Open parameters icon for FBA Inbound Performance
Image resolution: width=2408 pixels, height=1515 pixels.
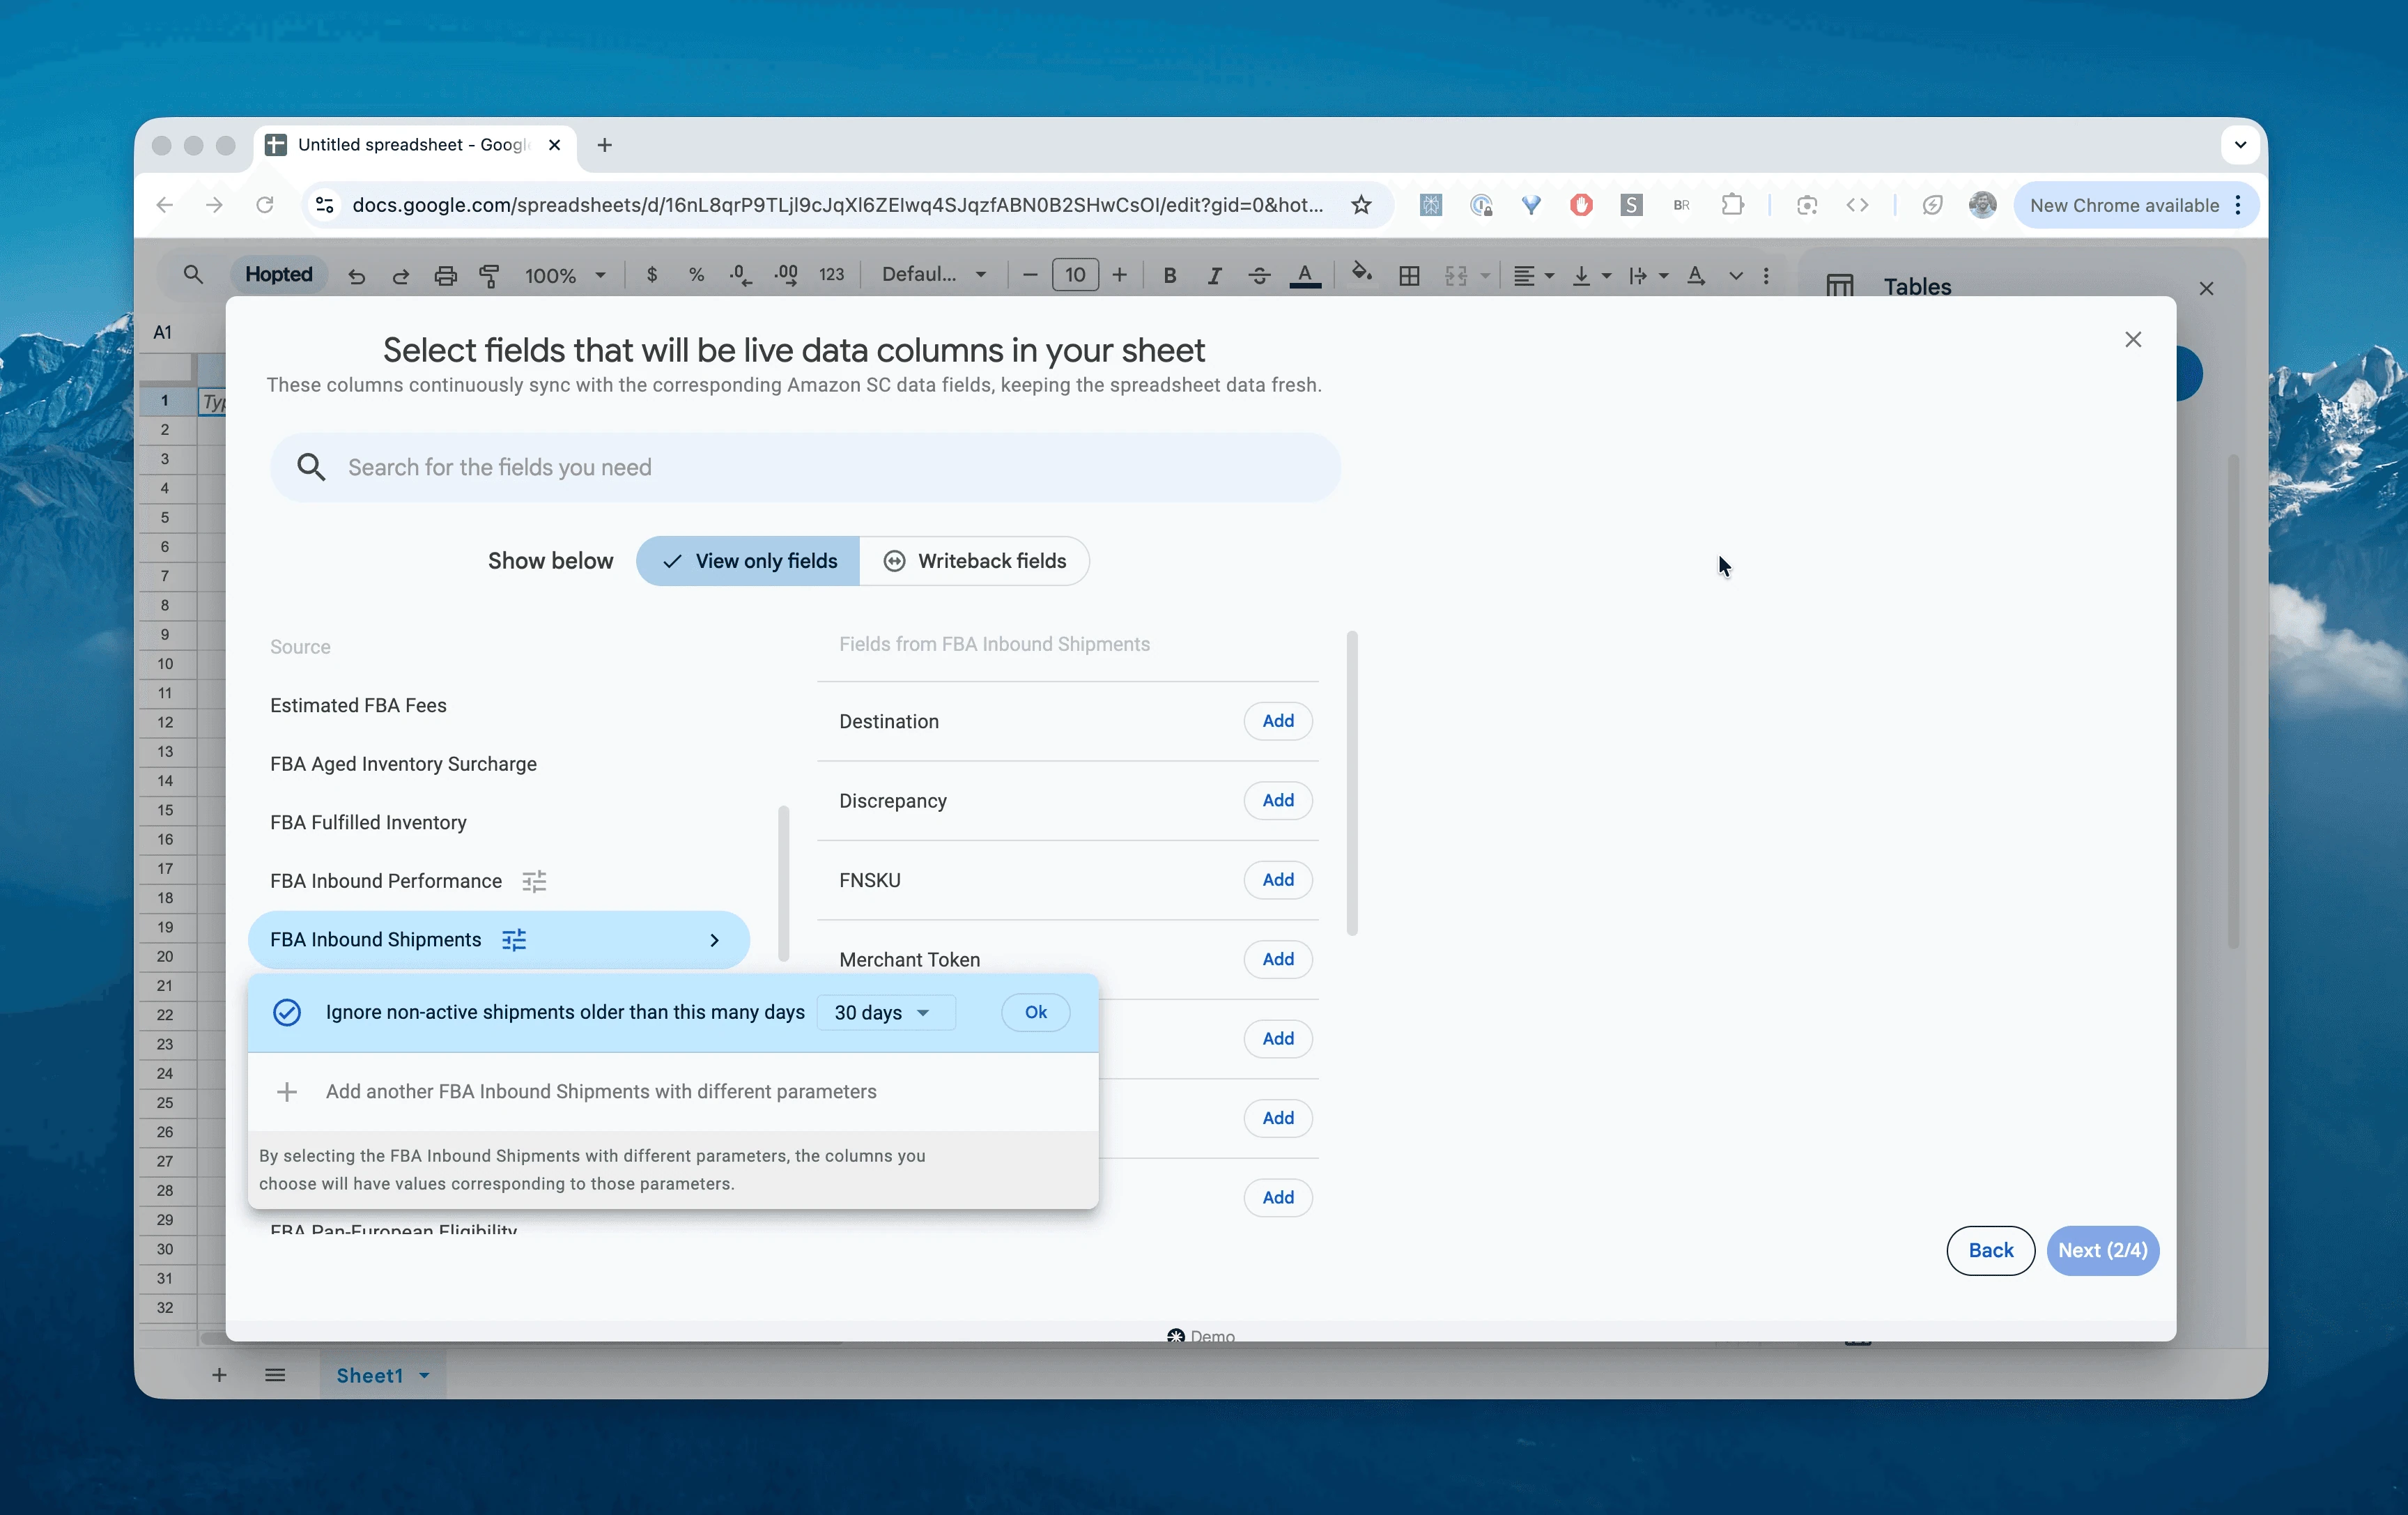[x=535, y=881]
